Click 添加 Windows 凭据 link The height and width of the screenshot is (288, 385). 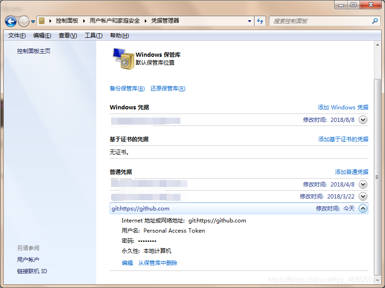tap(343, 107)
